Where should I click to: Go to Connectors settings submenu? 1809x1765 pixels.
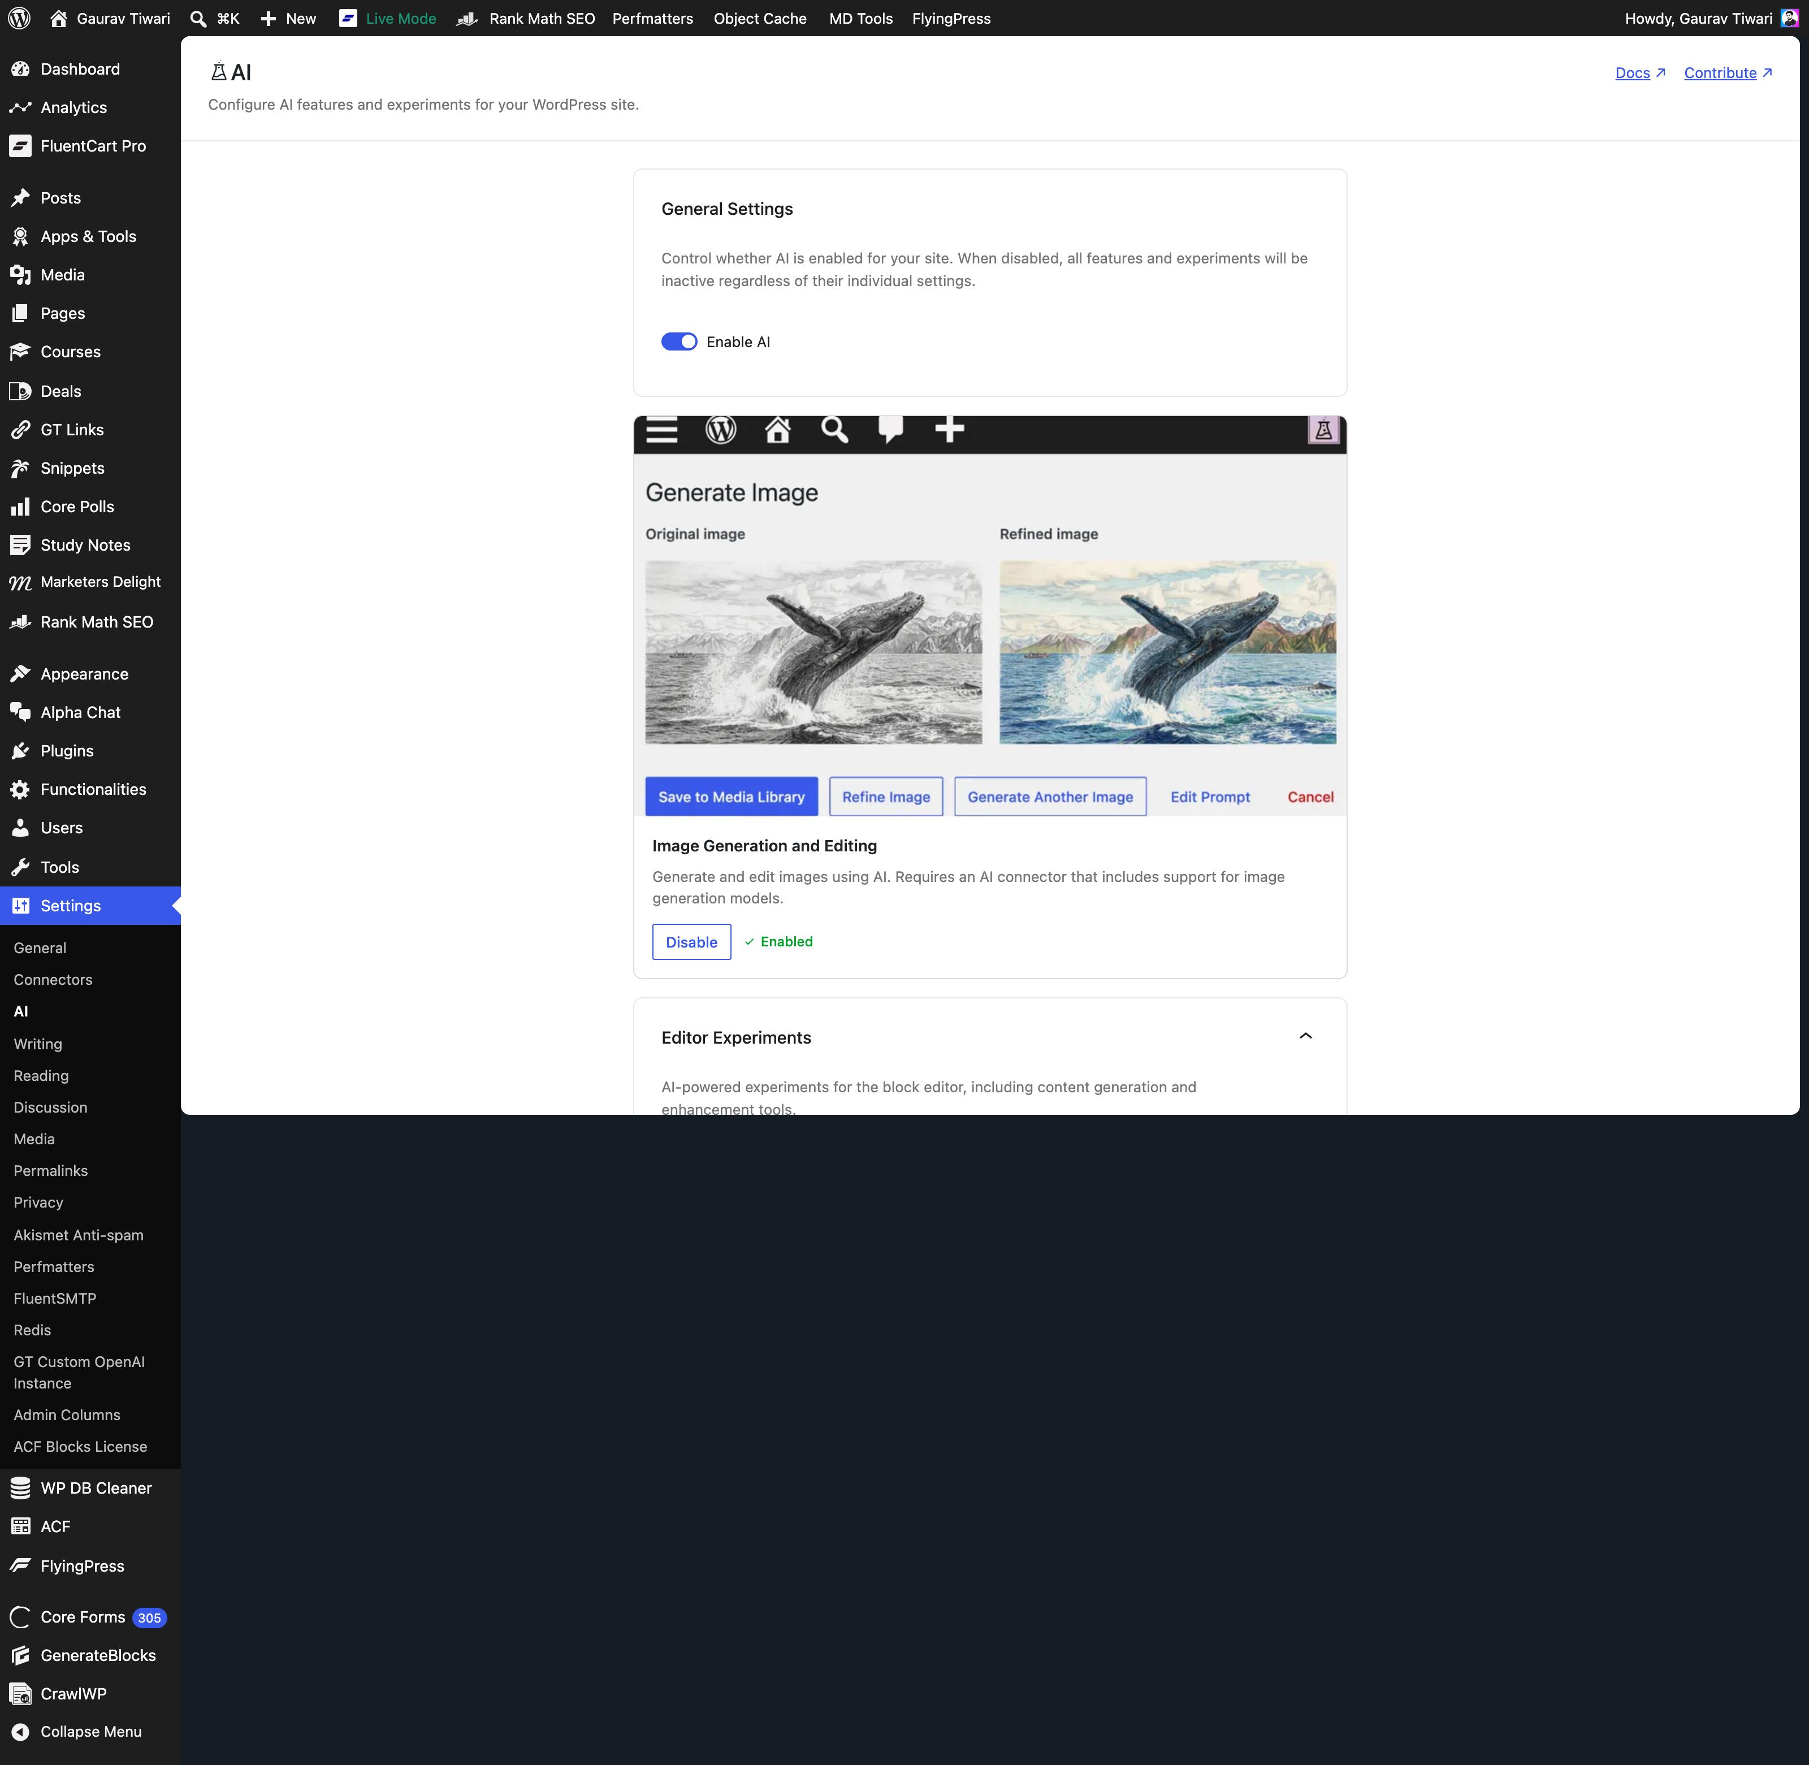pyautogui.click(x=53, y=980)
